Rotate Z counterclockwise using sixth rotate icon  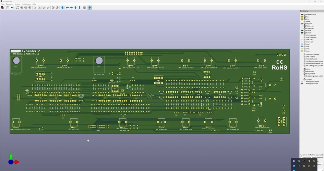click(57, 8)
